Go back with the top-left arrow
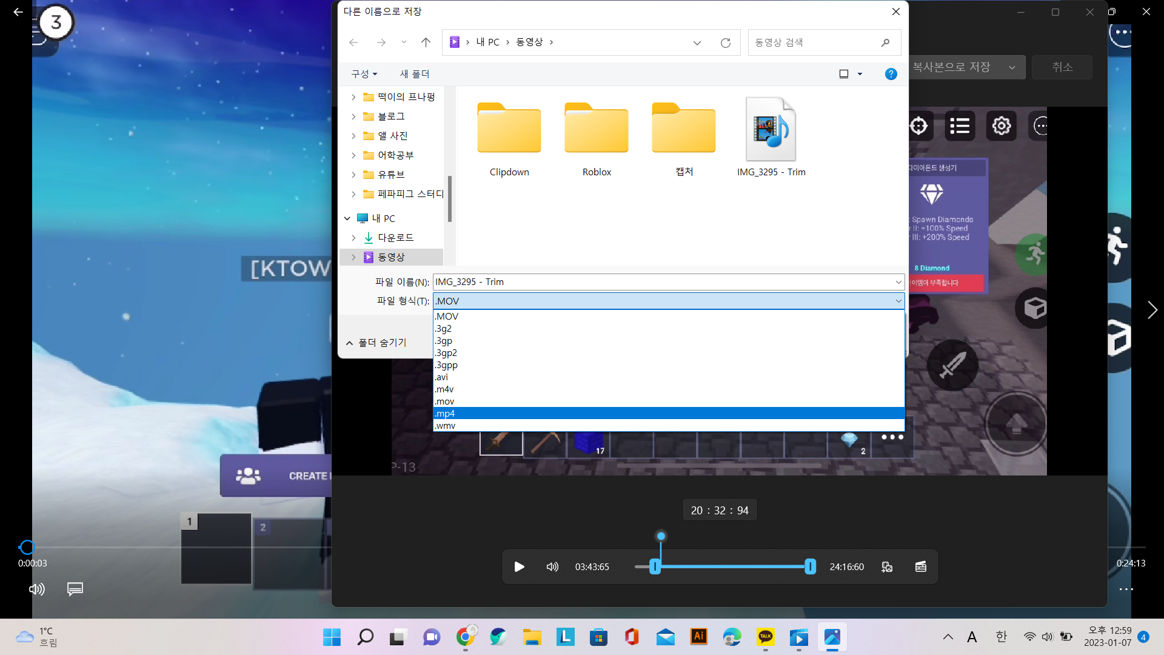 (18, 12)
